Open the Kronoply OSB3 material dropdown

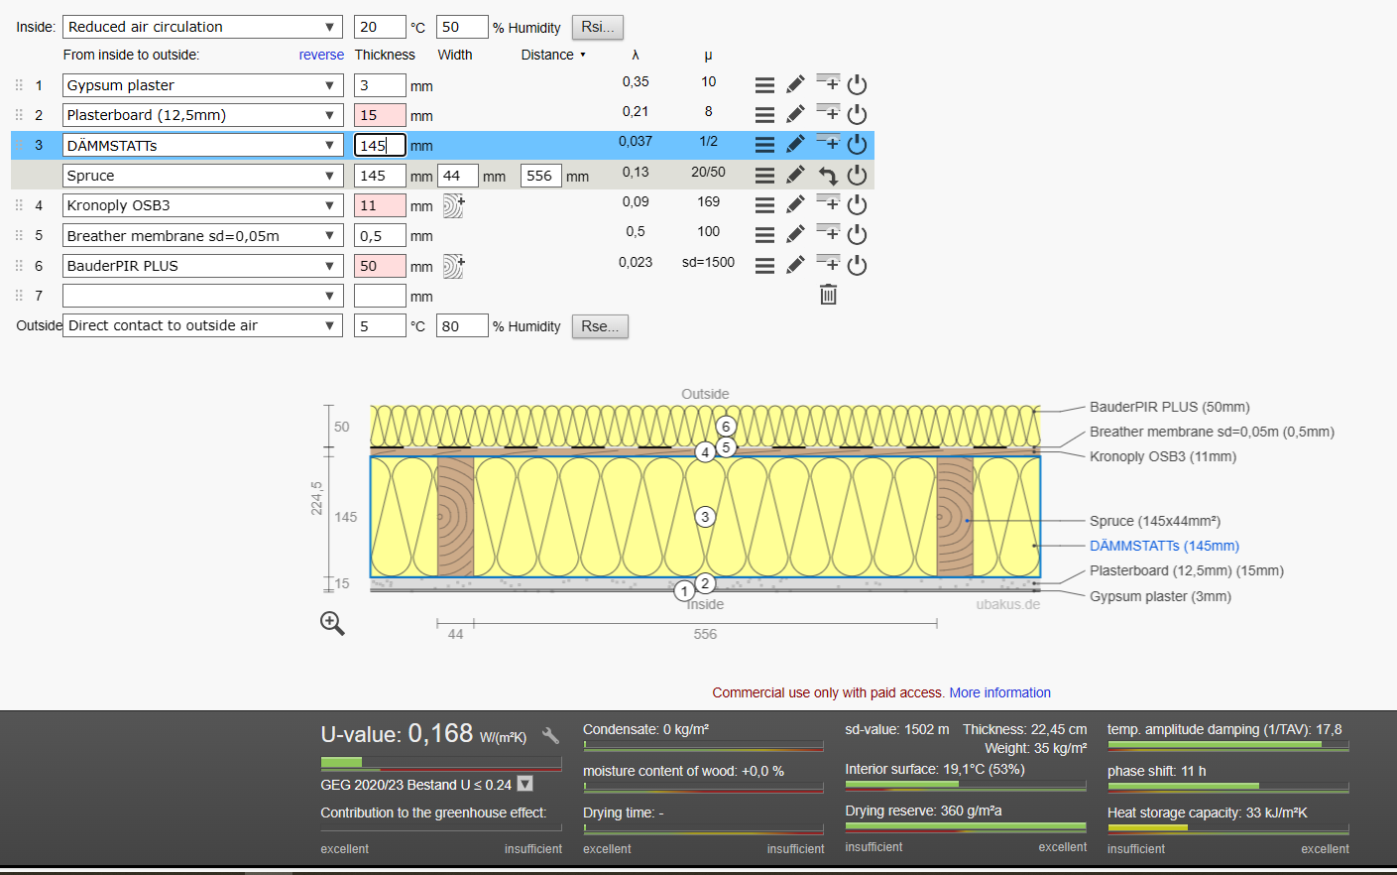pos(202,205)
